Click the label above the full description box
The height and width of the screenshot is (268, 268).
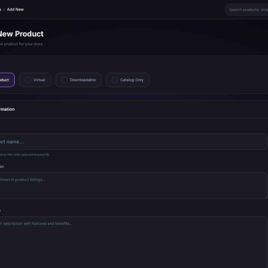[0, 210]
